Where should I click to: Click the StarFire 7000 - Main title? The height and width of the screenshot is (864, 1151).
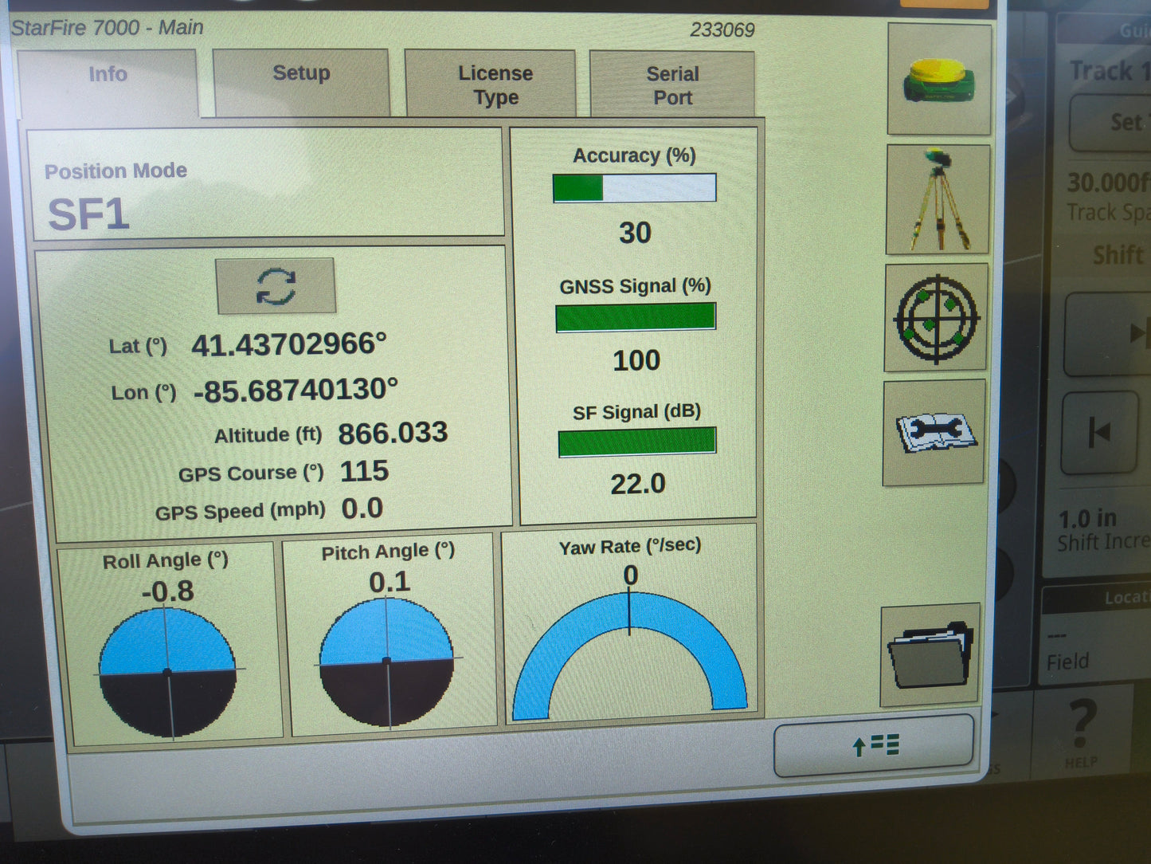pyautogui.click(x=108, y=28)
